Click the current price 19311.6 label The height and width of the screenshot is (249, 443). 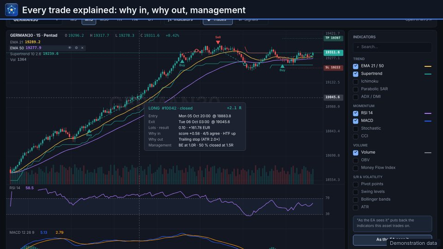pos(333,52)
